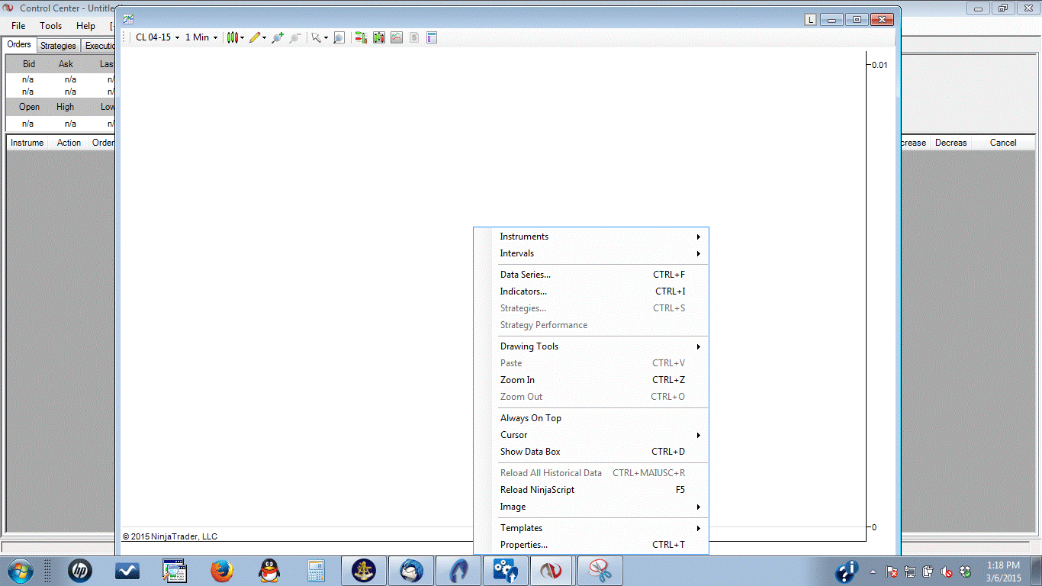Click the Cancel column header

(1003, 143)
